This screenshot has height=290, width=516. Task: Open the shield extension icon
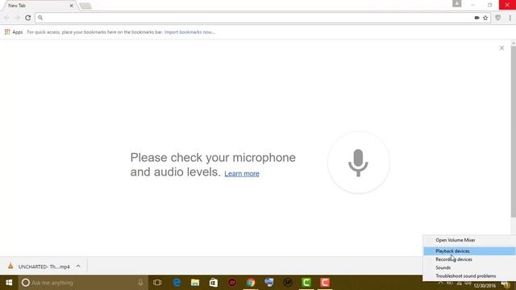498,18
